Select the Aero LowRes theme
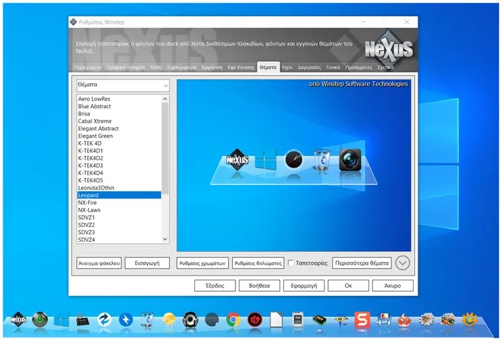This screenshot has height=341, width=502. tap(119, 99)
